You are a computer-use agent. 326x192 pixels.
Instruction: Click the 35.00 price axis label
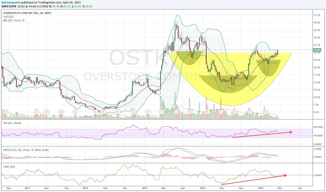pyautogui.click(x=317, y=23)
